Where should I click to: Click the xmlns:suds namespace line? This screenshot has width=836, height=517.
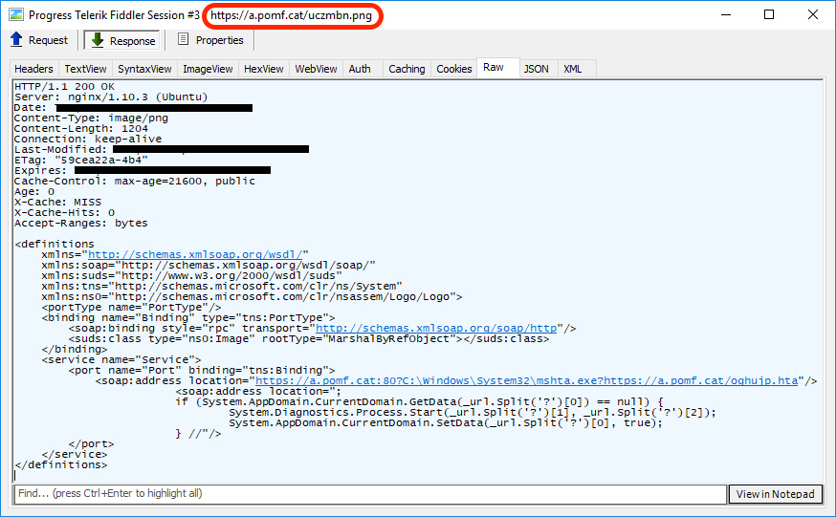coord(192,275)
